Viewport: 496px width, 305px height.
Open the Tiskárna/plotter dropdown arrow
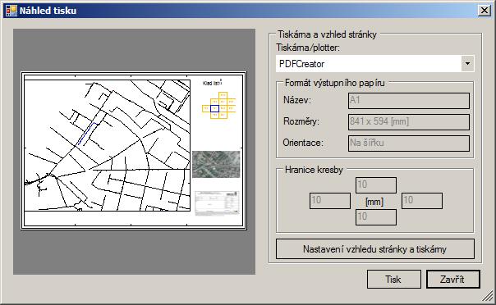tap(467, 63)
